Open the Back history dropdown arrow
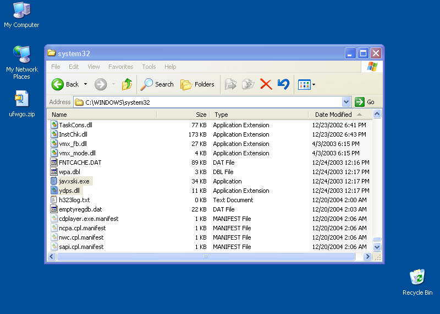Screen dimensions: 440x314 [x=86, y=84]
